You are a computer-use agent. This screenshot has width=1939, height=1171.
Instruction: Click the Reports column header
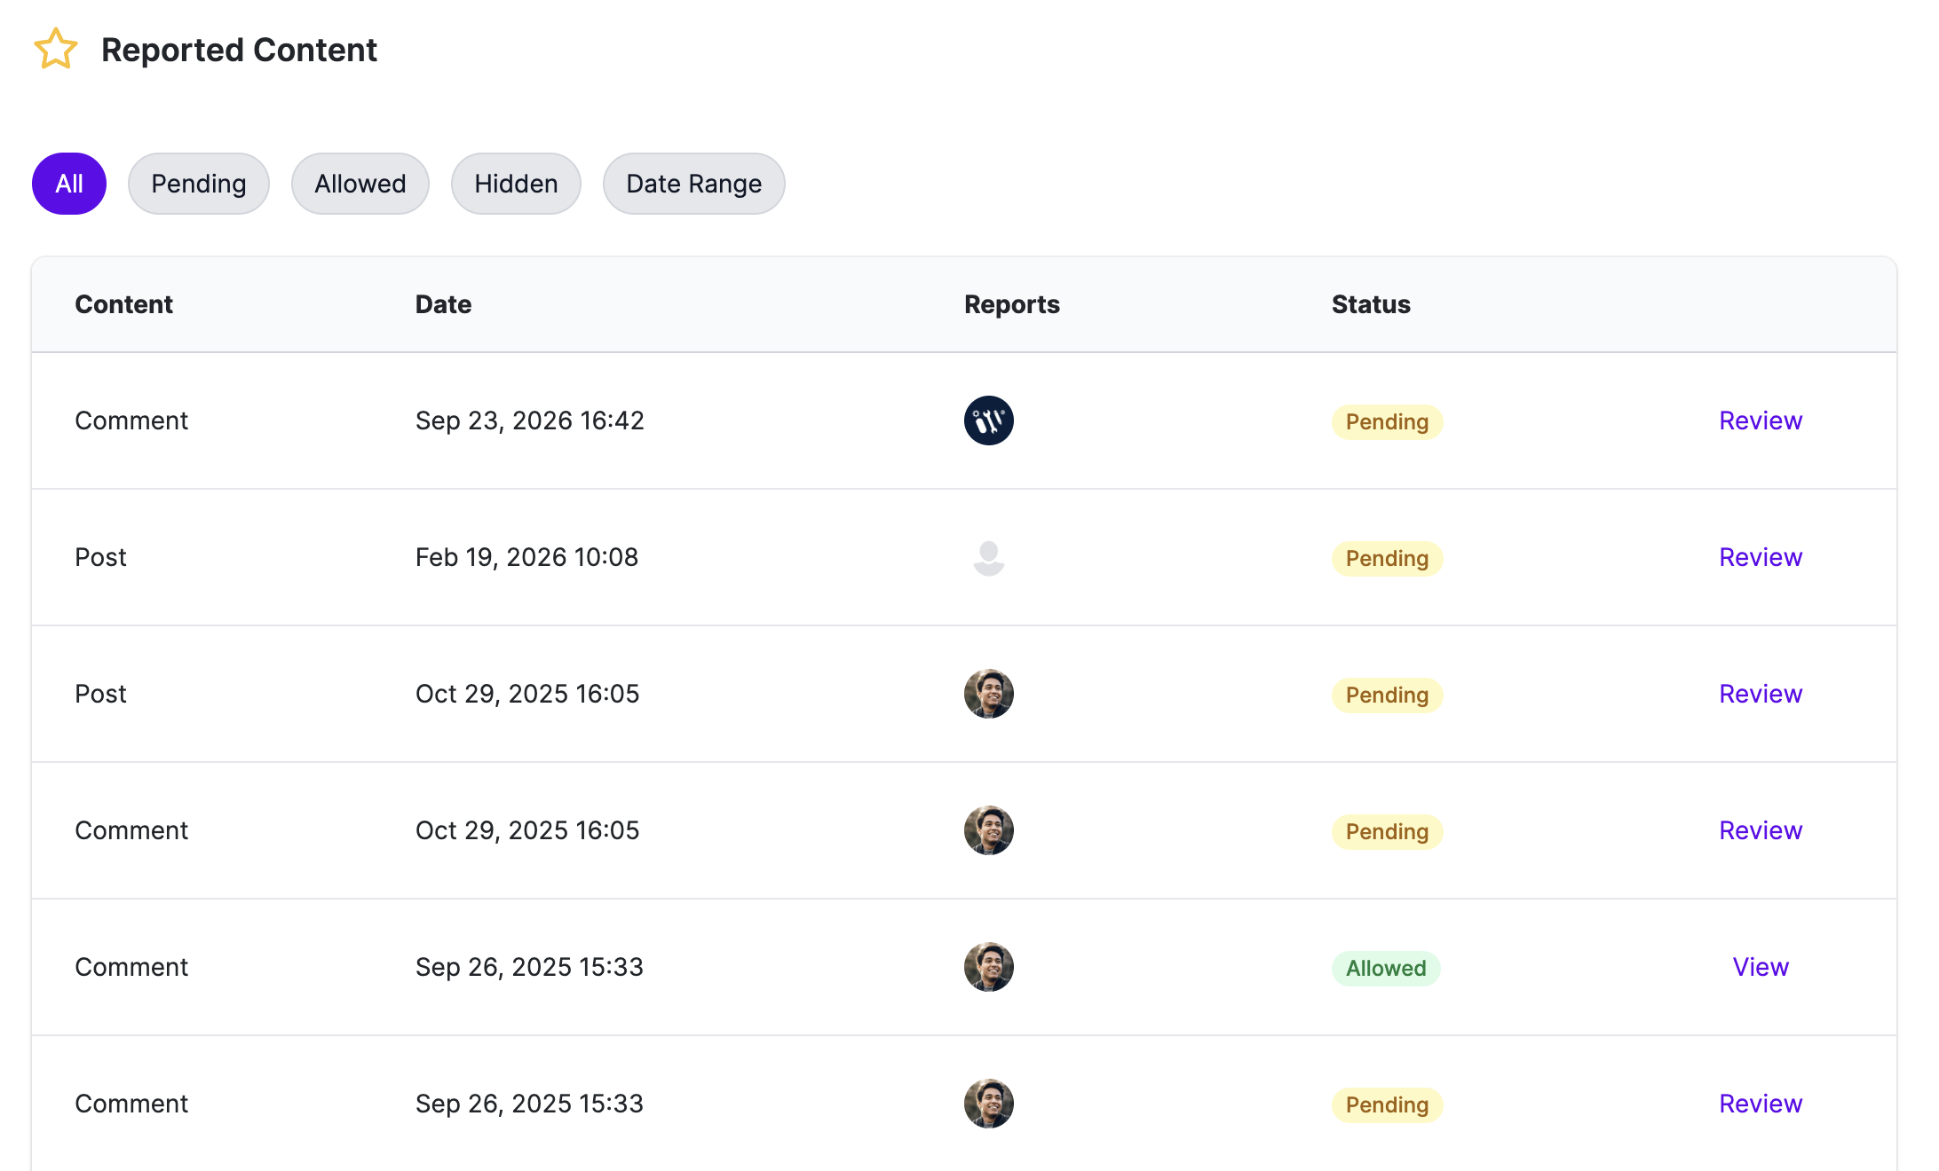point(1012,304)
